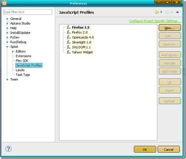
Task: Confirm with the OK button
Action: tap(145, 149)
